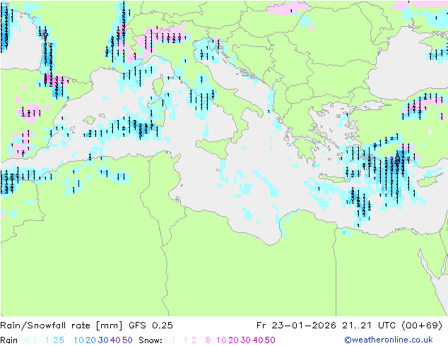Select the rain 10 legend value

point(79,340)
